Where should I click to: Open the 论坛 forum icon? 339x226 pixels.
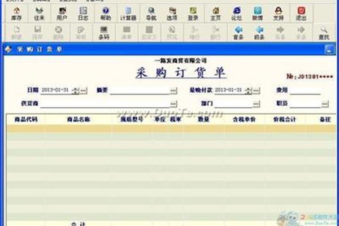[x=237, y=14]
